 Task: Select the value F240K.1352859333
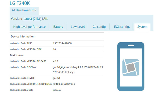(64, 84)
